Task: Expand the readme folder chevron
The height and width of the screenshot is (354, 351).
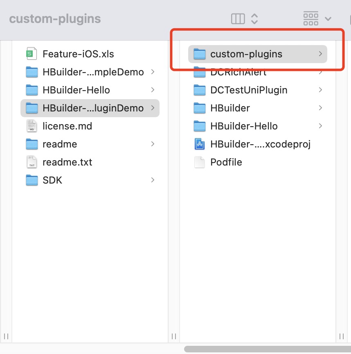Action: pos(153,144)
